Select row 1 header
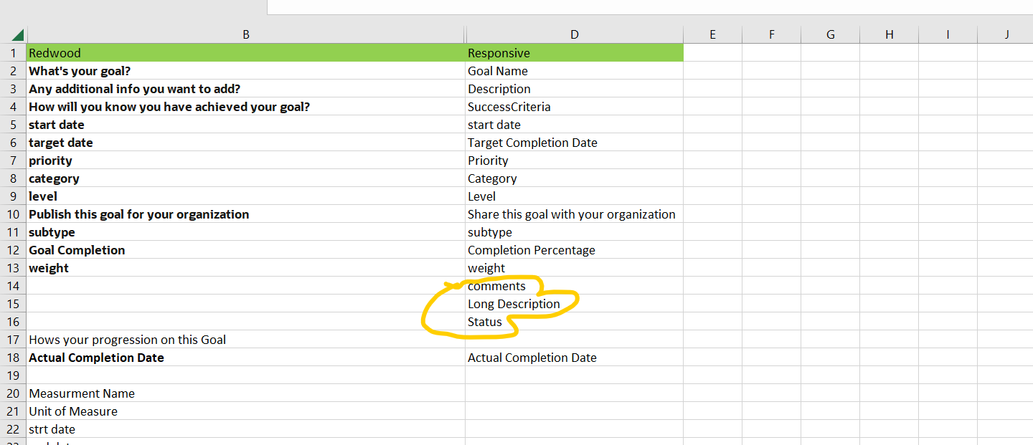1033x445 pixels. click(x=13, y=52)
